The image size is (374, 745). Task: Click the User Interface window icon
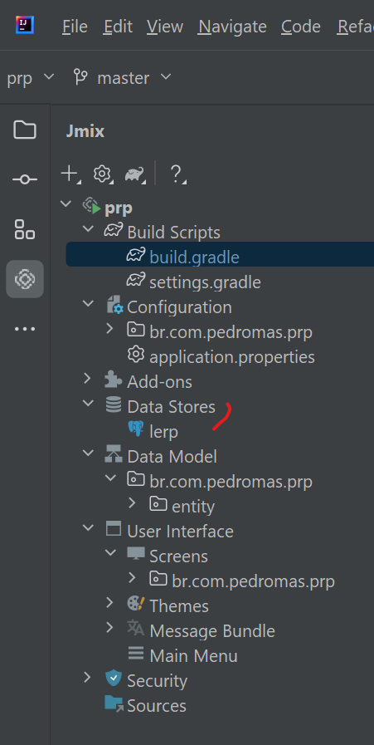114,529
